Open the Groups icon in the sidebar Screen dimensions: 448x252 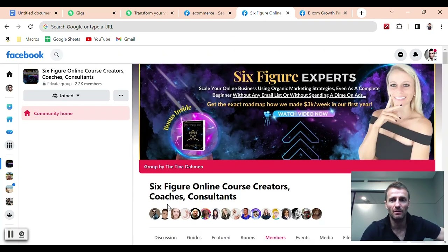point(9,215)
